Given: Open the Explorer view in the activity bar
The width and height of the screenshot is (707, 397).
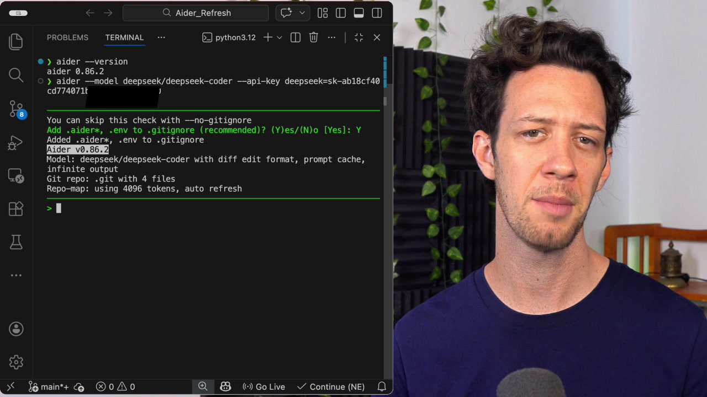Looking at the screenshot, I should (16, 41).
